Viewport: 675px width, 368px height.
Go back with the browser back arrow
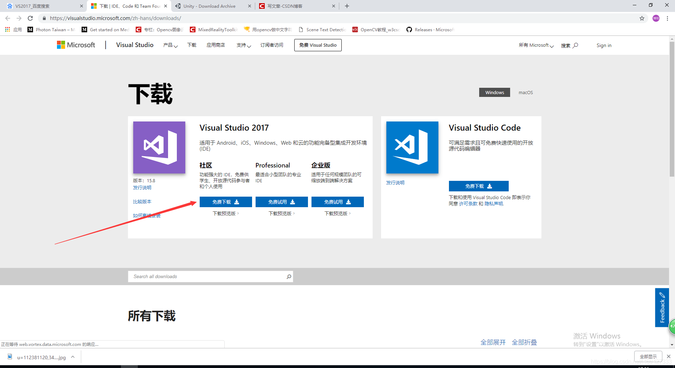(8, 18)
